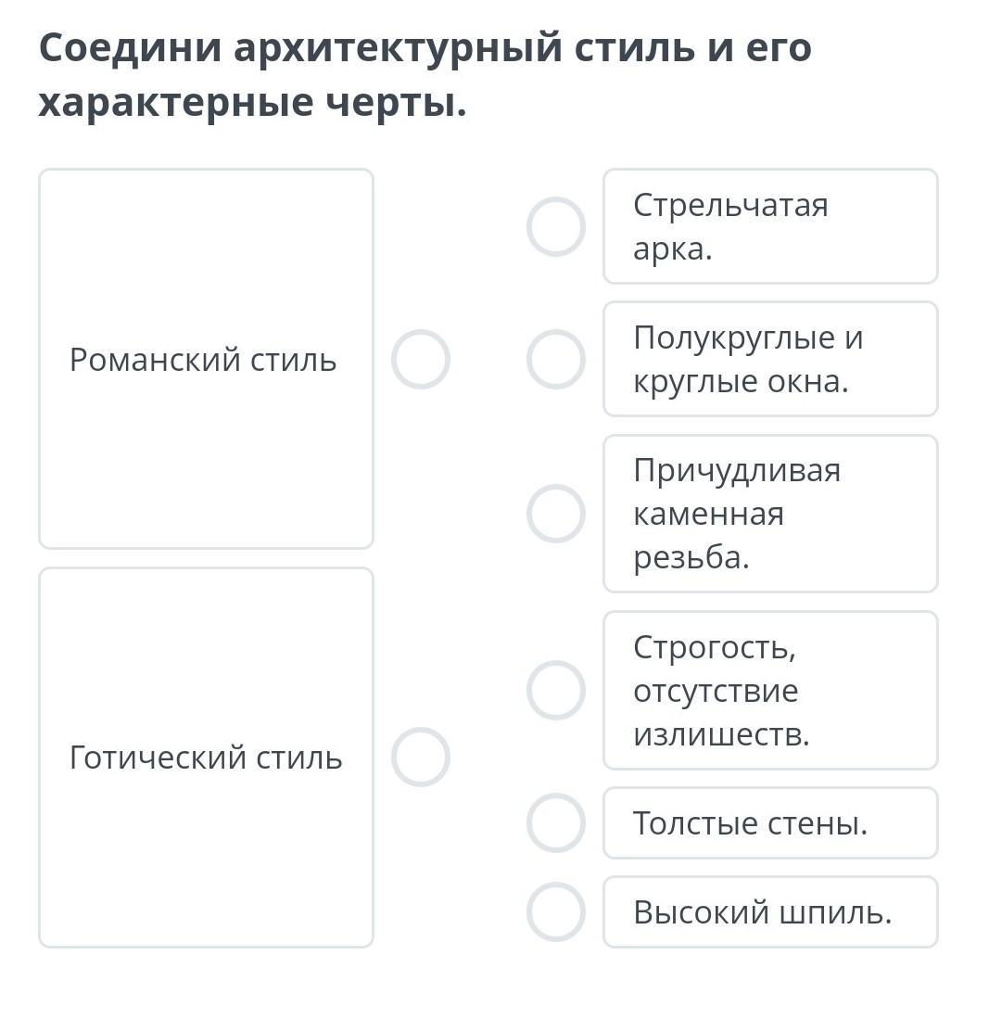Select the connector circle beside Романский стиль
Image resolution: width=989 pixels, height=1019 pixels.
tap(420, 359)
